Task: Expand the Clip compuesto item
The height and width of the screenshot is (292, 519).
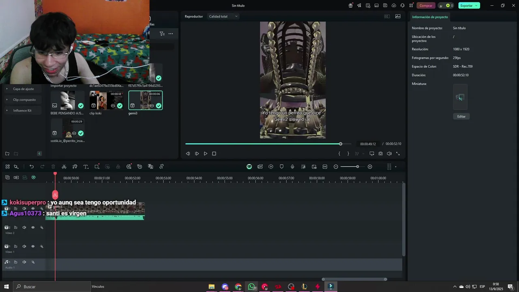Action: click(6, 100)
